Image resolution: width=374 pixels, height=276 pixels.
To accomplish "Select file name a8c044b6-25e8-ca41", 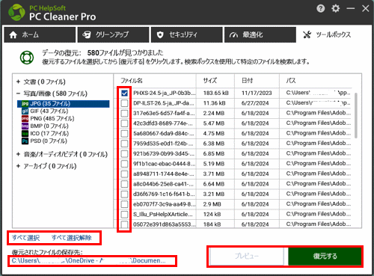I will click(164, 184).
